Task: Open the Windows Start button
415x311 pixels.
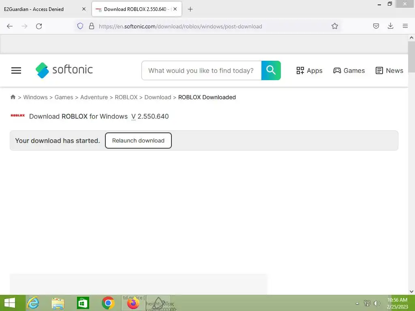Action: pos(10,303)
